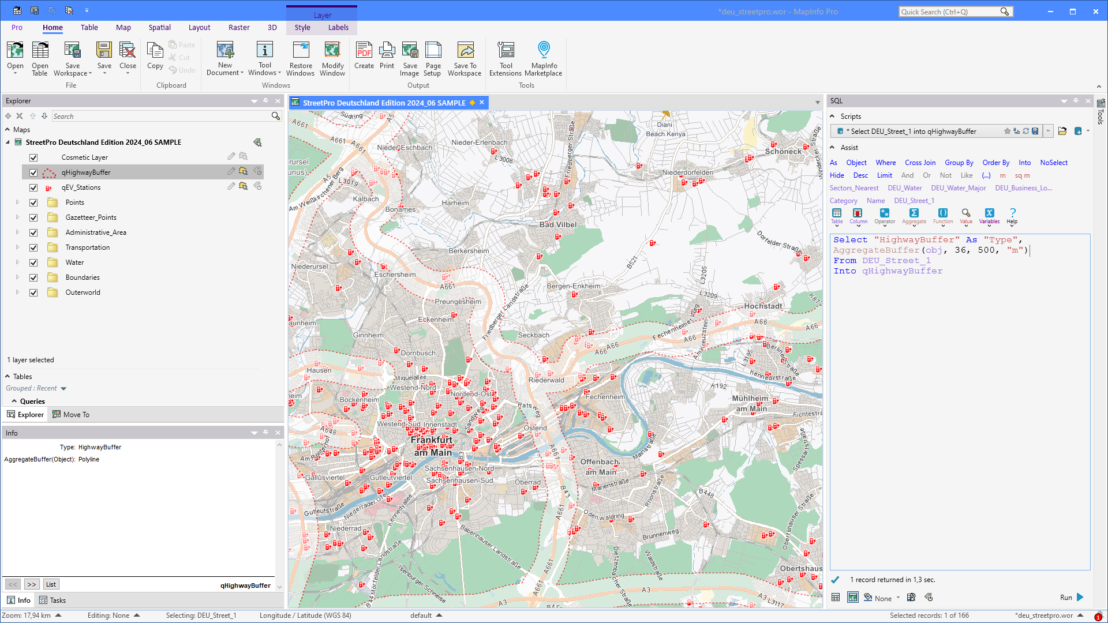
Task: Click the Restore Windows icon
Action: tap(301, 58)
